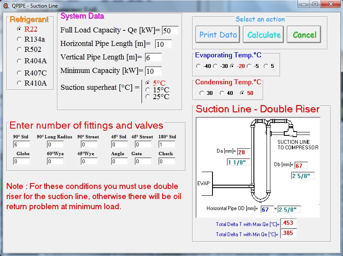Minimize the QPIPE window

(x=304, y=4)
